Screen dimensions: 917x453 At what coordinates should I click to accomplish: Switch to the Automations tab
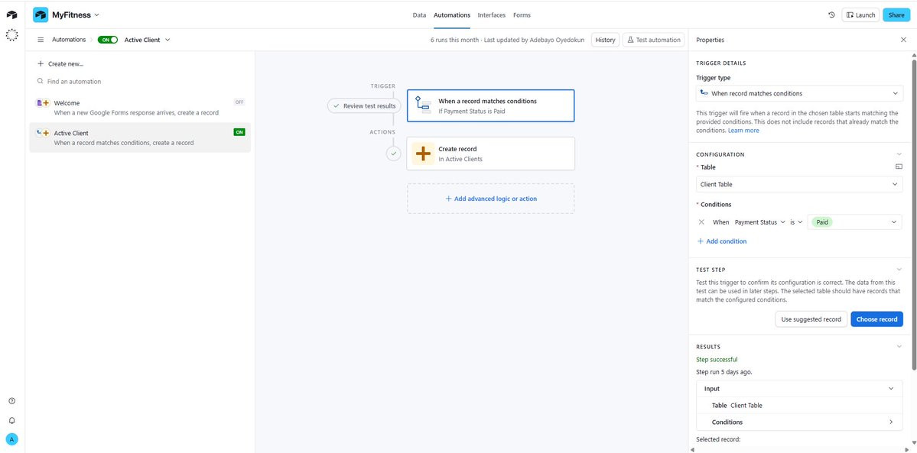(x=451, y=15)
